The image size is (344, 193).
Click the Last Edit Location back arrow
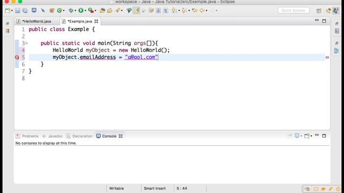point(195,10)
